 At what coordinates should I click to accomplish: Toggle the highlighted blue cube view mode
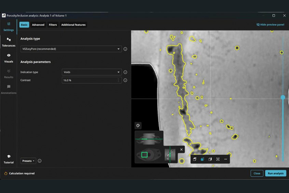click(202, 159)
